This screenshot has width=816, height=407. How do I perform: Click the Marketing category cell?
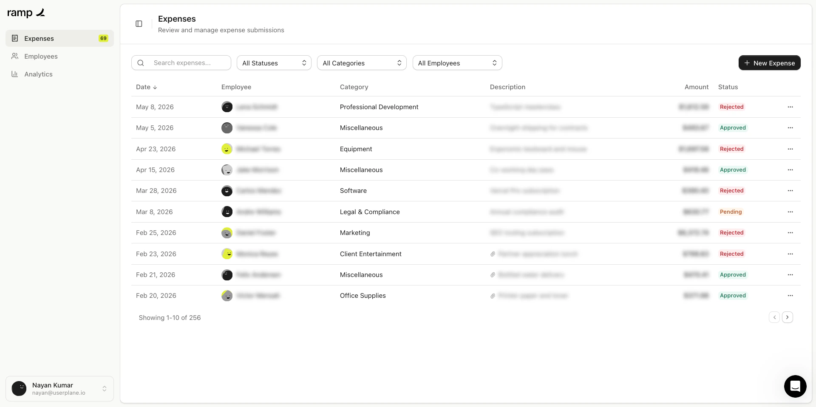(x=355, y=233)
